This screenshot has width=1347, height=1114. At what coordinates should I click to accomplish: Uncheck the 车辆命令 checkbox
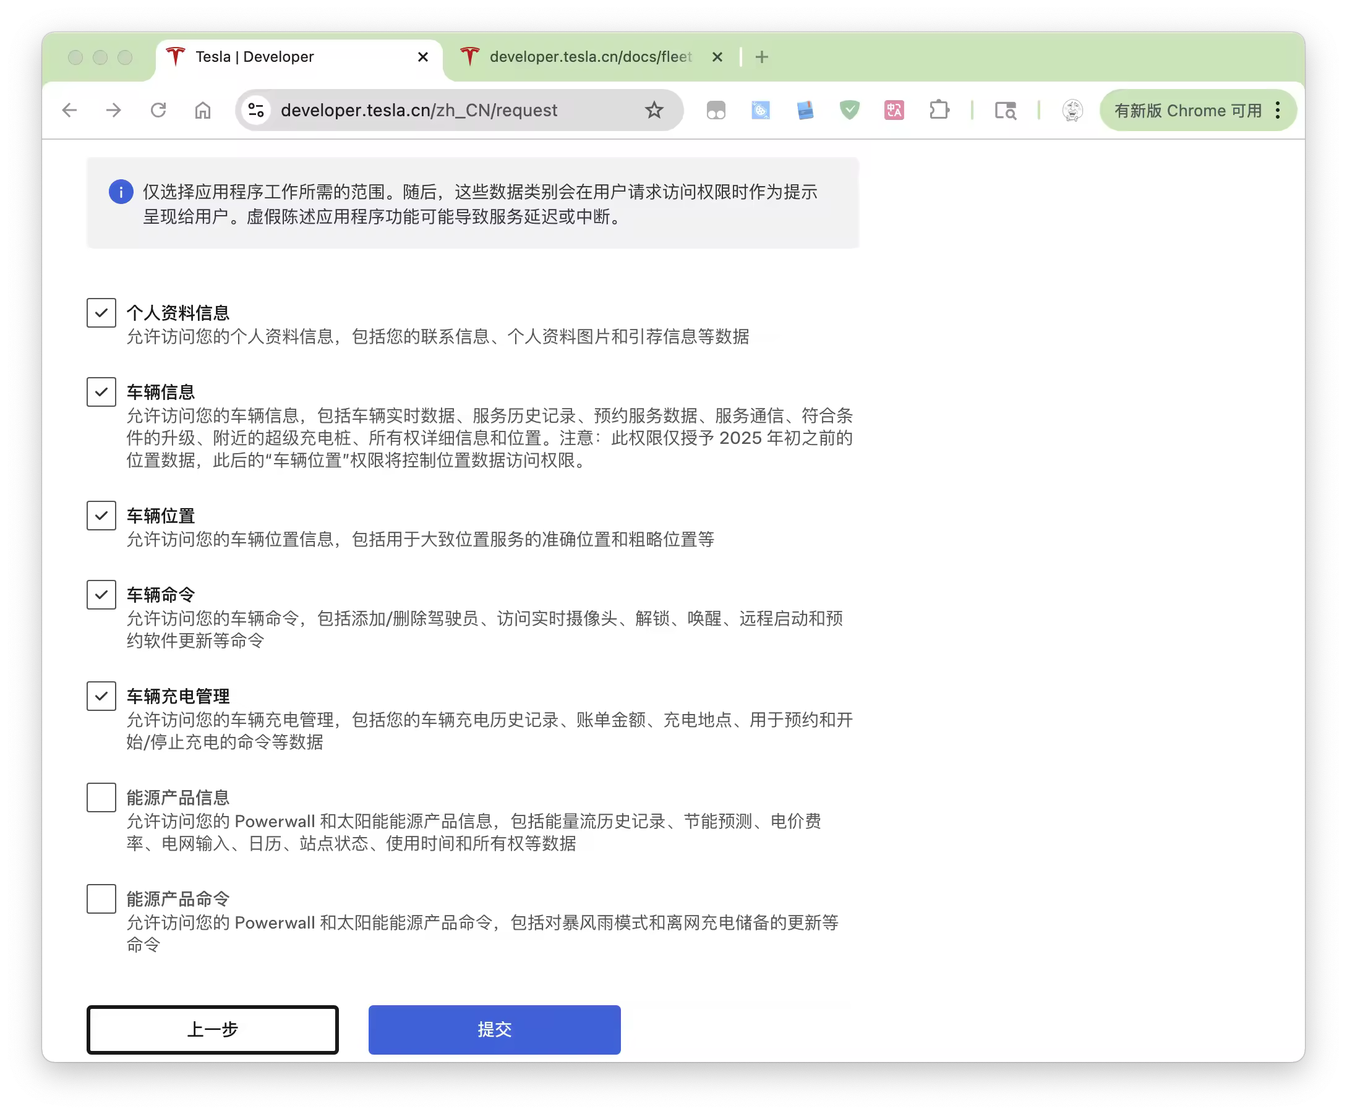click(101, 595)
